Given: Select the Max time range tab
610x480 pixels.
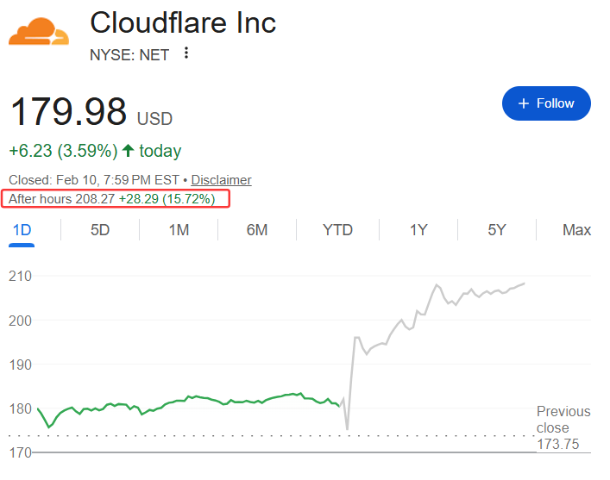Looking at the screenshot, I should click(x=576, y=230).
